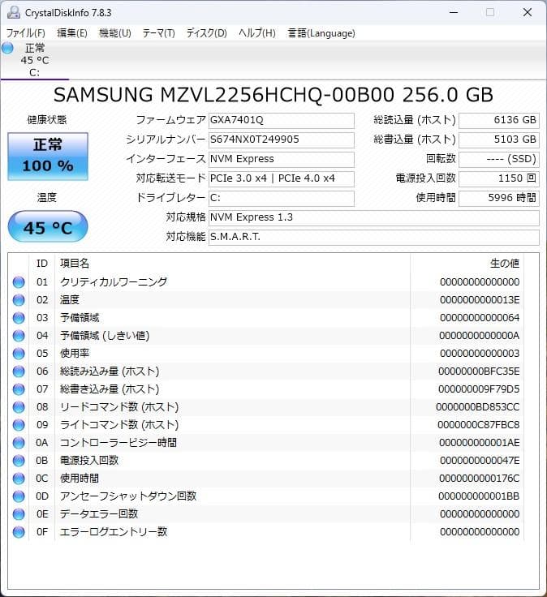Click status orb for 01 クリティカルワーニング
The width and height of the screenshot is (547, 597).
(19, 282)
